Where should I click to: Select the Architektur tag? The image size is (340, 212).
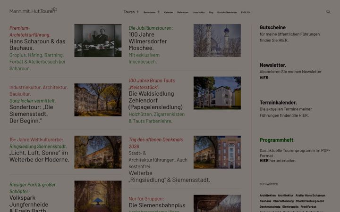pos(285,196)
